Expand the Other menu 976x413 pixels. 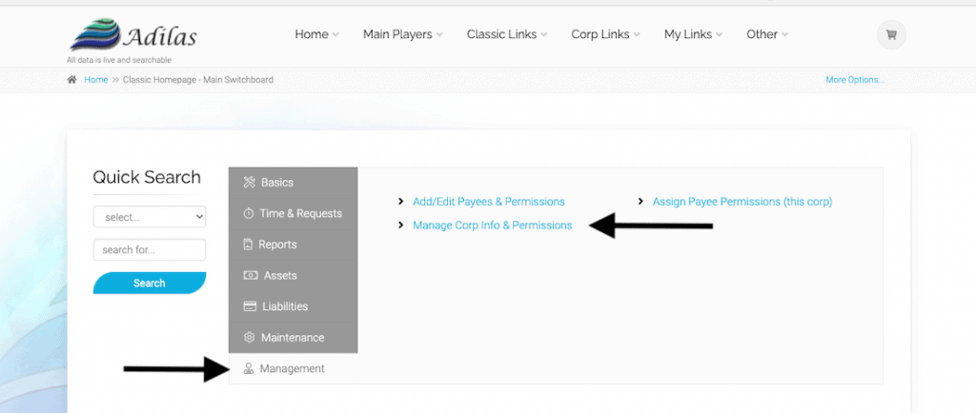click(x=767, y=35)
